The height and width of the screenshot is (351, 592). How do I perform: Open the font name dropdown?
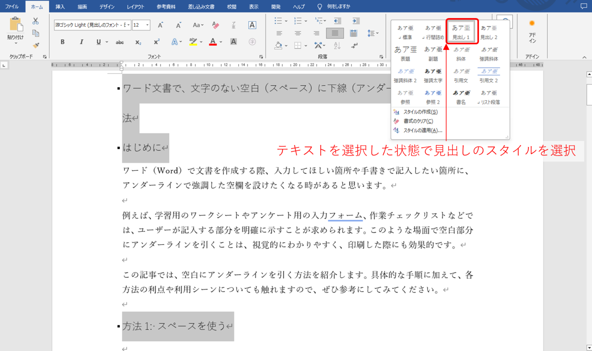(128, 25)
